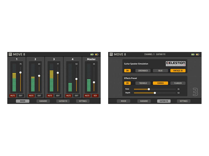Mute channel 4

coord(69,95)
